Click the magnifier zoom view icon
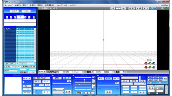172x96 pixels. (x=162, y=8)
